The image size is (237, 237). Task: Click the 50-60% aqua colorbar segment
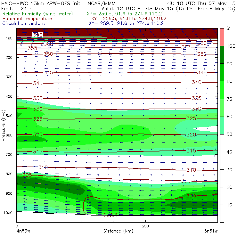pos(222,126)
